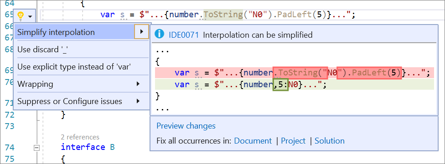This screenshot has width=445, height=164.
Task: Click the Preview changes link
Action: (x=186, y=125)
